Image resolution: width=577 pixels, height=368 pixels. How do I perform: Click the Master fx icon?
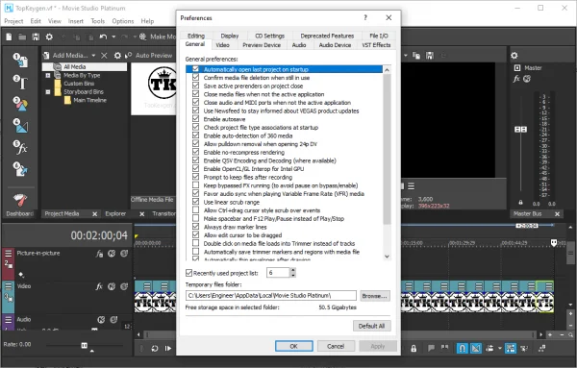pyautogui.click(x=516, y=79)
